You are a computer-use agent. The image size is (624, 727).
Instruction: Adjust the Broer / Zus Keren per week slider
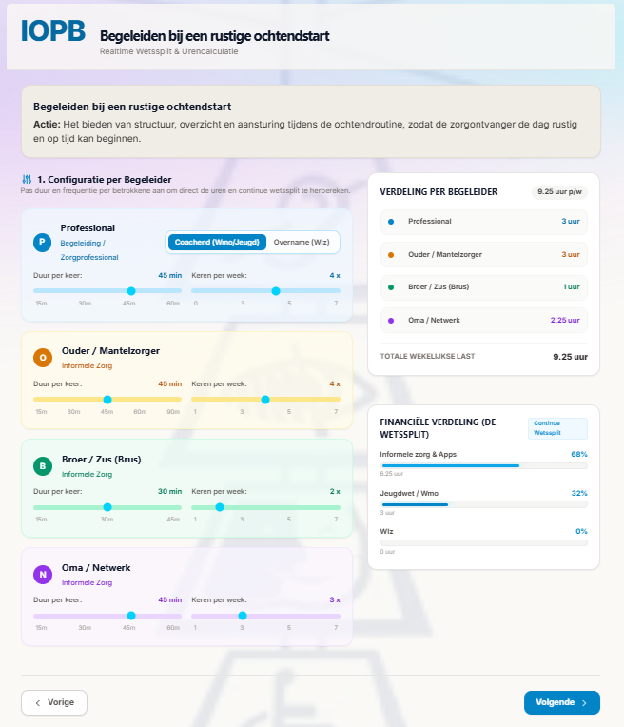(x=265, y=507)
